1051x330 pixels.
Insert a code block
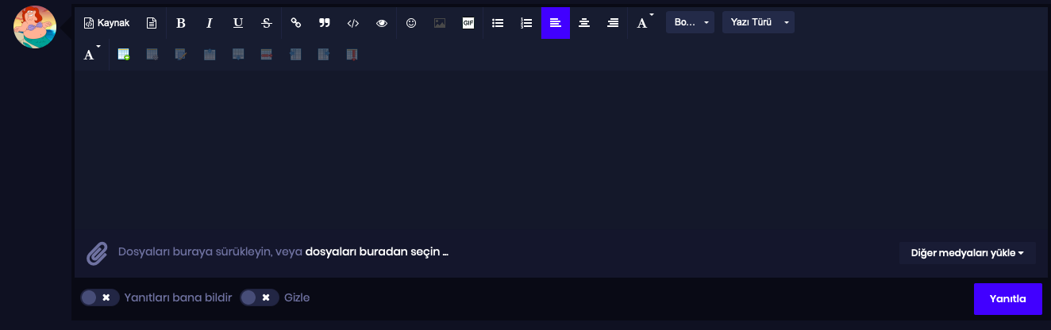click(353, 23)
